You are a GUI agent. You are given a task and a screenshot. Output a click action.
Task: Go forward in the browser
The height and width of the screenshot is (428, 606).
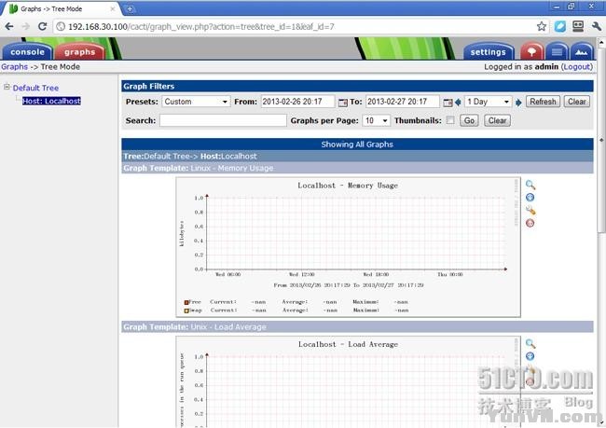pos(26,26)
